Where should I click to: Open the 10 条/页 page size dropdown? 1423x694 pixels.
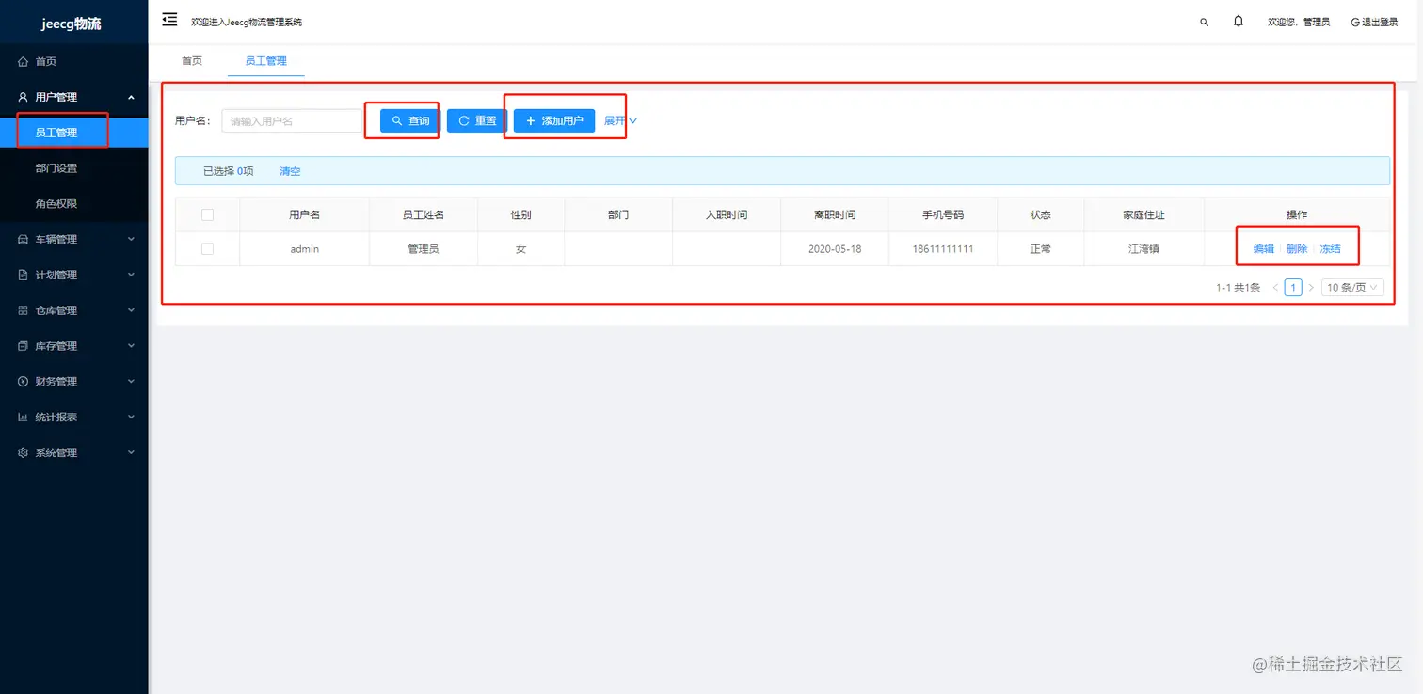1352,288
